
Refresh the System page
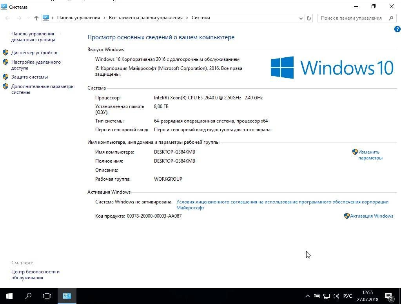[x=309, y=18]
